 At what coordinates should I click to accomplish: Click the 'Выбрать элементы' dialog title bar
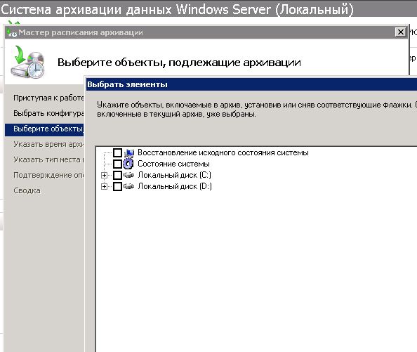251,84
